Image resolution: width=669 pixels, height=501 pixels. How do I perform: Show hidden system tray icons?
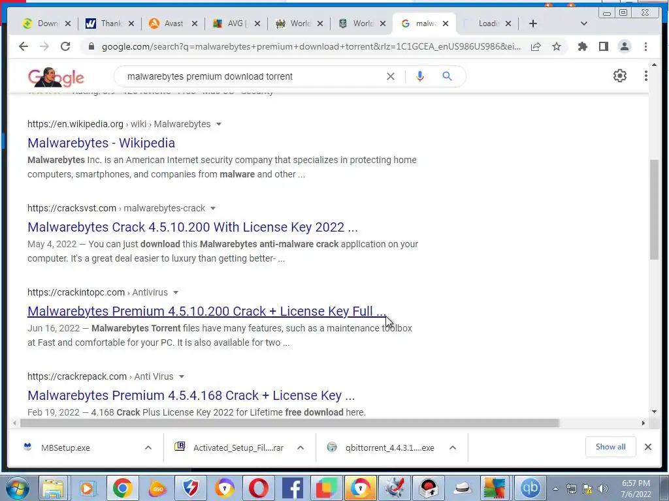[555, 489]
